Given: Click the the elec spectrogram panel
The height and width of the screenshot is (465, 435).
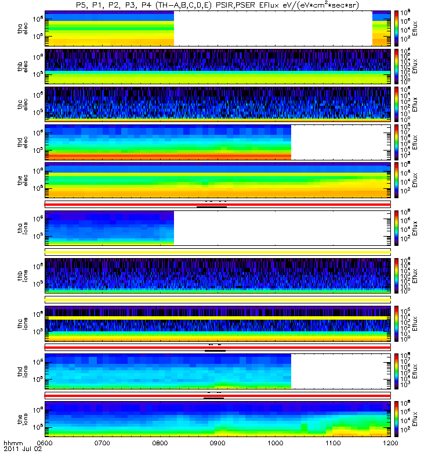Looking at the screenshot, I should point(217,180).
